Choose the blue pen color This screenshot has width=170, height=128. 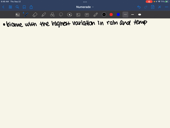click(118, 15)
